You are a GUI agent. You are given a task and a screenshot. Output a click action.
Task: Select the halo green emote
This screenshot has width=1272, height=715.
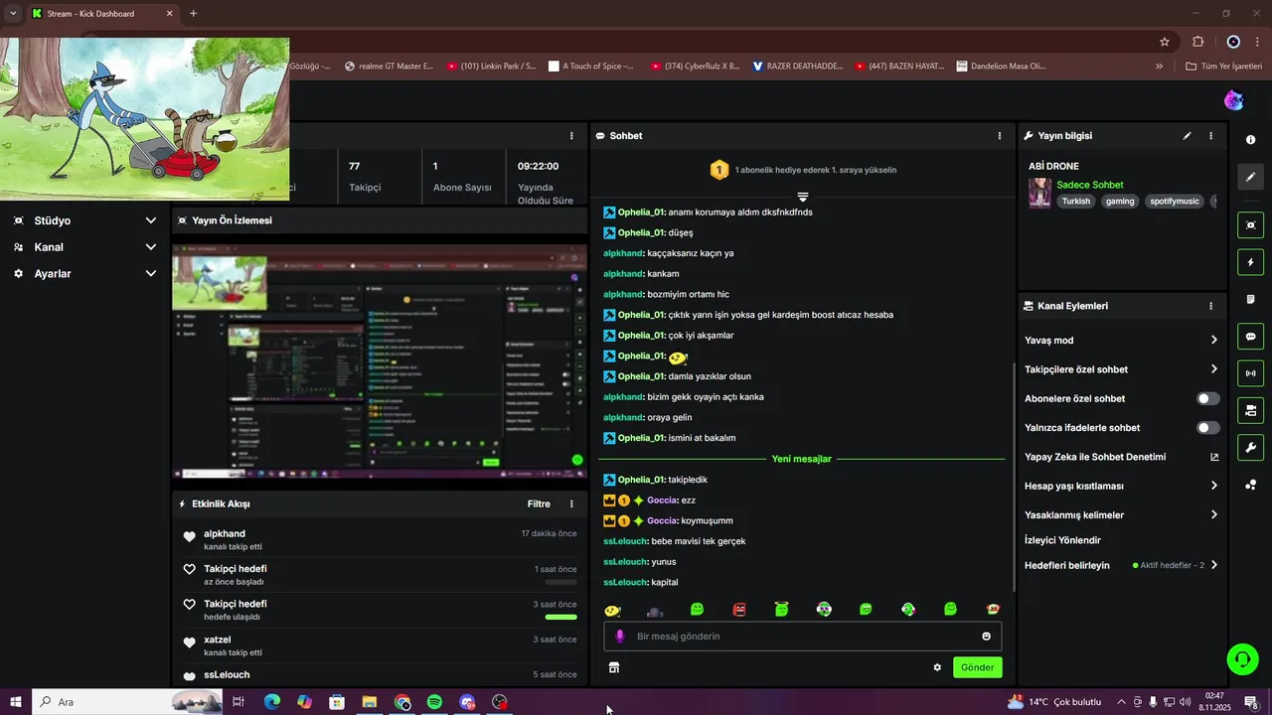[x=782, y=609]
